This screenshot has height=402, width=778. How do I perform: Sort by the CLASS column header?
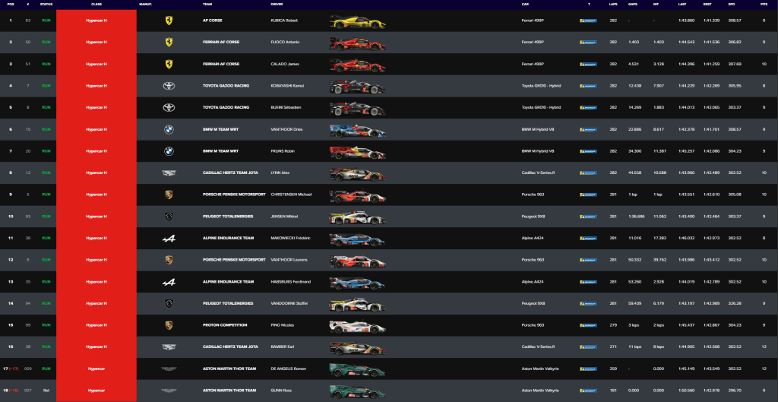(x=96, y=4)
